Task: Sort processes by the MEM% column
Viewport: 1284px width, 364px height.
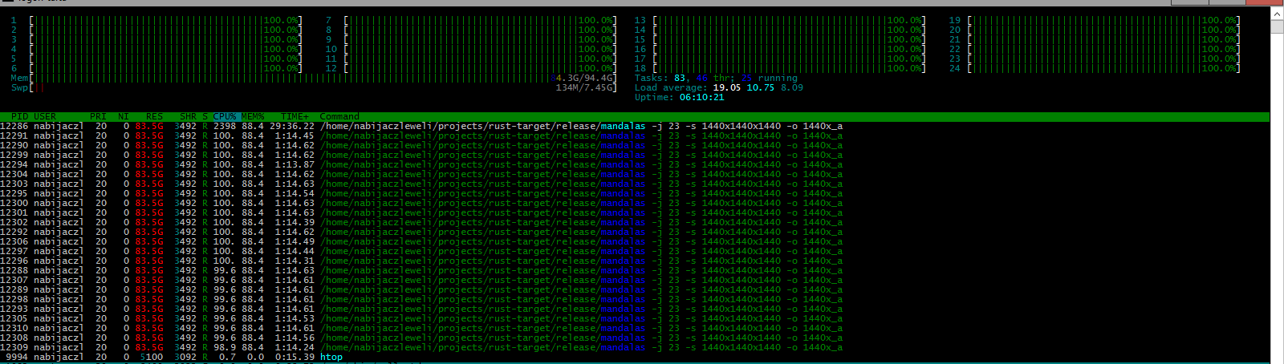Action: click(253, 117)
